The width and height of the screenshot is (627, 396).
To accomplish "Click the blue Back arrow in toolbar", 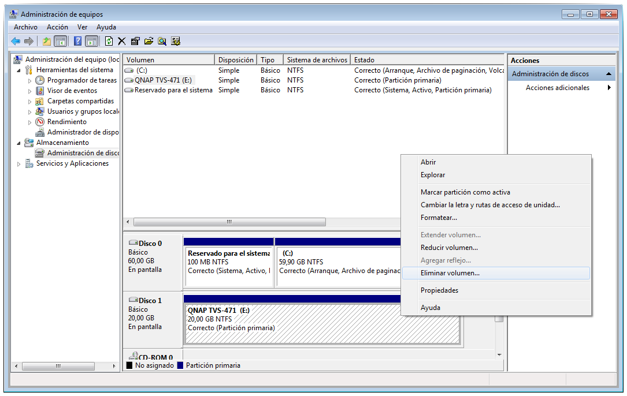I will click(x=16, y=41).
